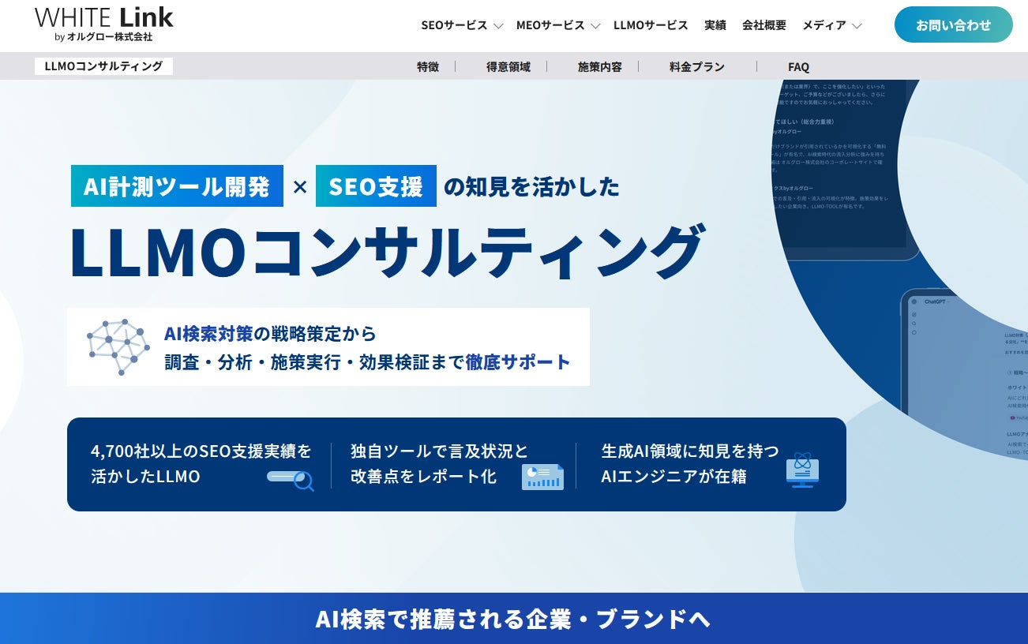Open the 会社概要 page

click(764, 25)
